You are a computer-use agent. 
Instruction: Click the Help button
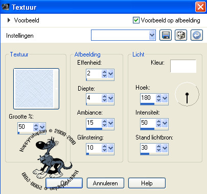[x=147, y=183]
